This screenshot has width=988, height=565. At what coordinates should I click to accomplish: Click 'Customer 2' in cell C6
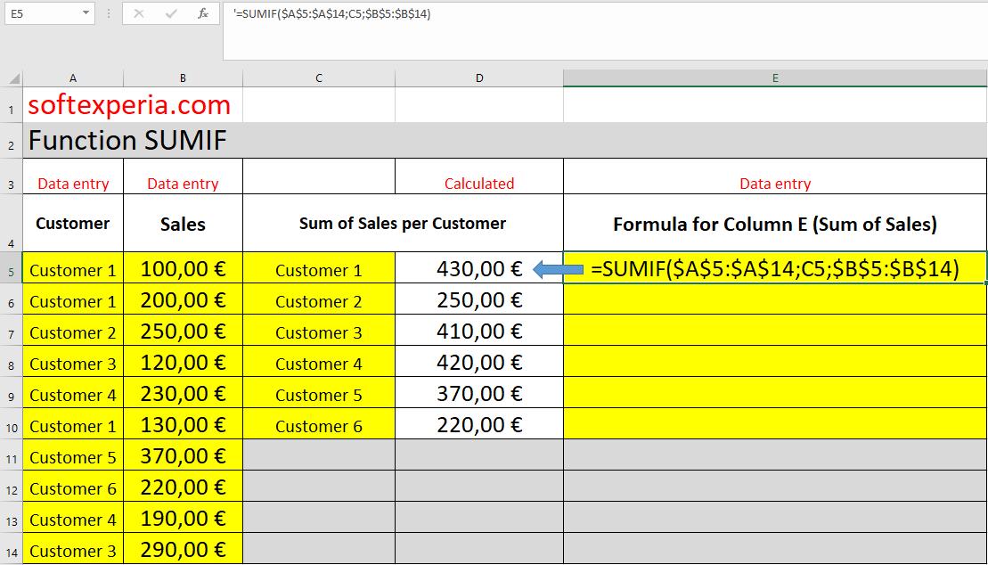(x=319, y=299)
